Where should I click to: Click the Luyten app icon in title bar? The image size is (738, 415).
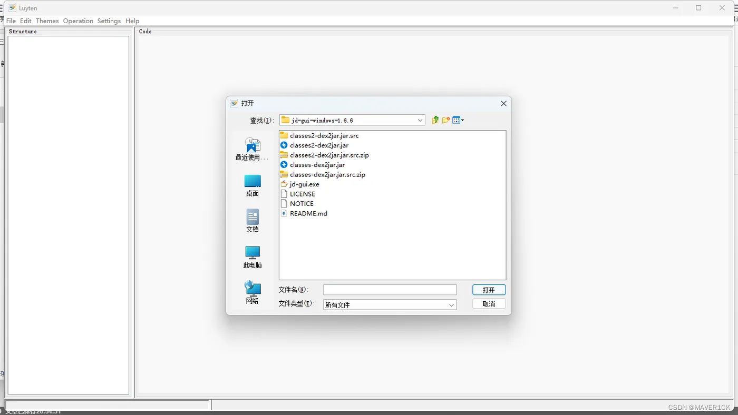click(x=12, y=8)
